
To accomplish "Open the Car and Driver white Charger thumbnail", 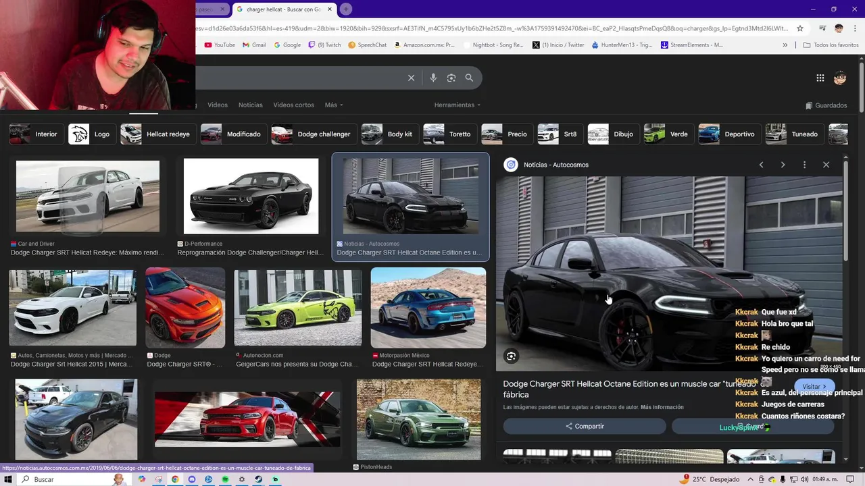I will point(88,196).
